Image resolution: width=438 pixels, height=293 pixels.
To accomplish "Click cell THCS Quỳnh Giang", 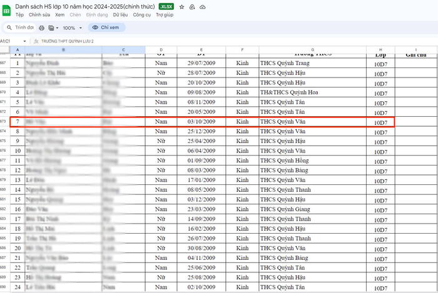I will coord(313,209).
